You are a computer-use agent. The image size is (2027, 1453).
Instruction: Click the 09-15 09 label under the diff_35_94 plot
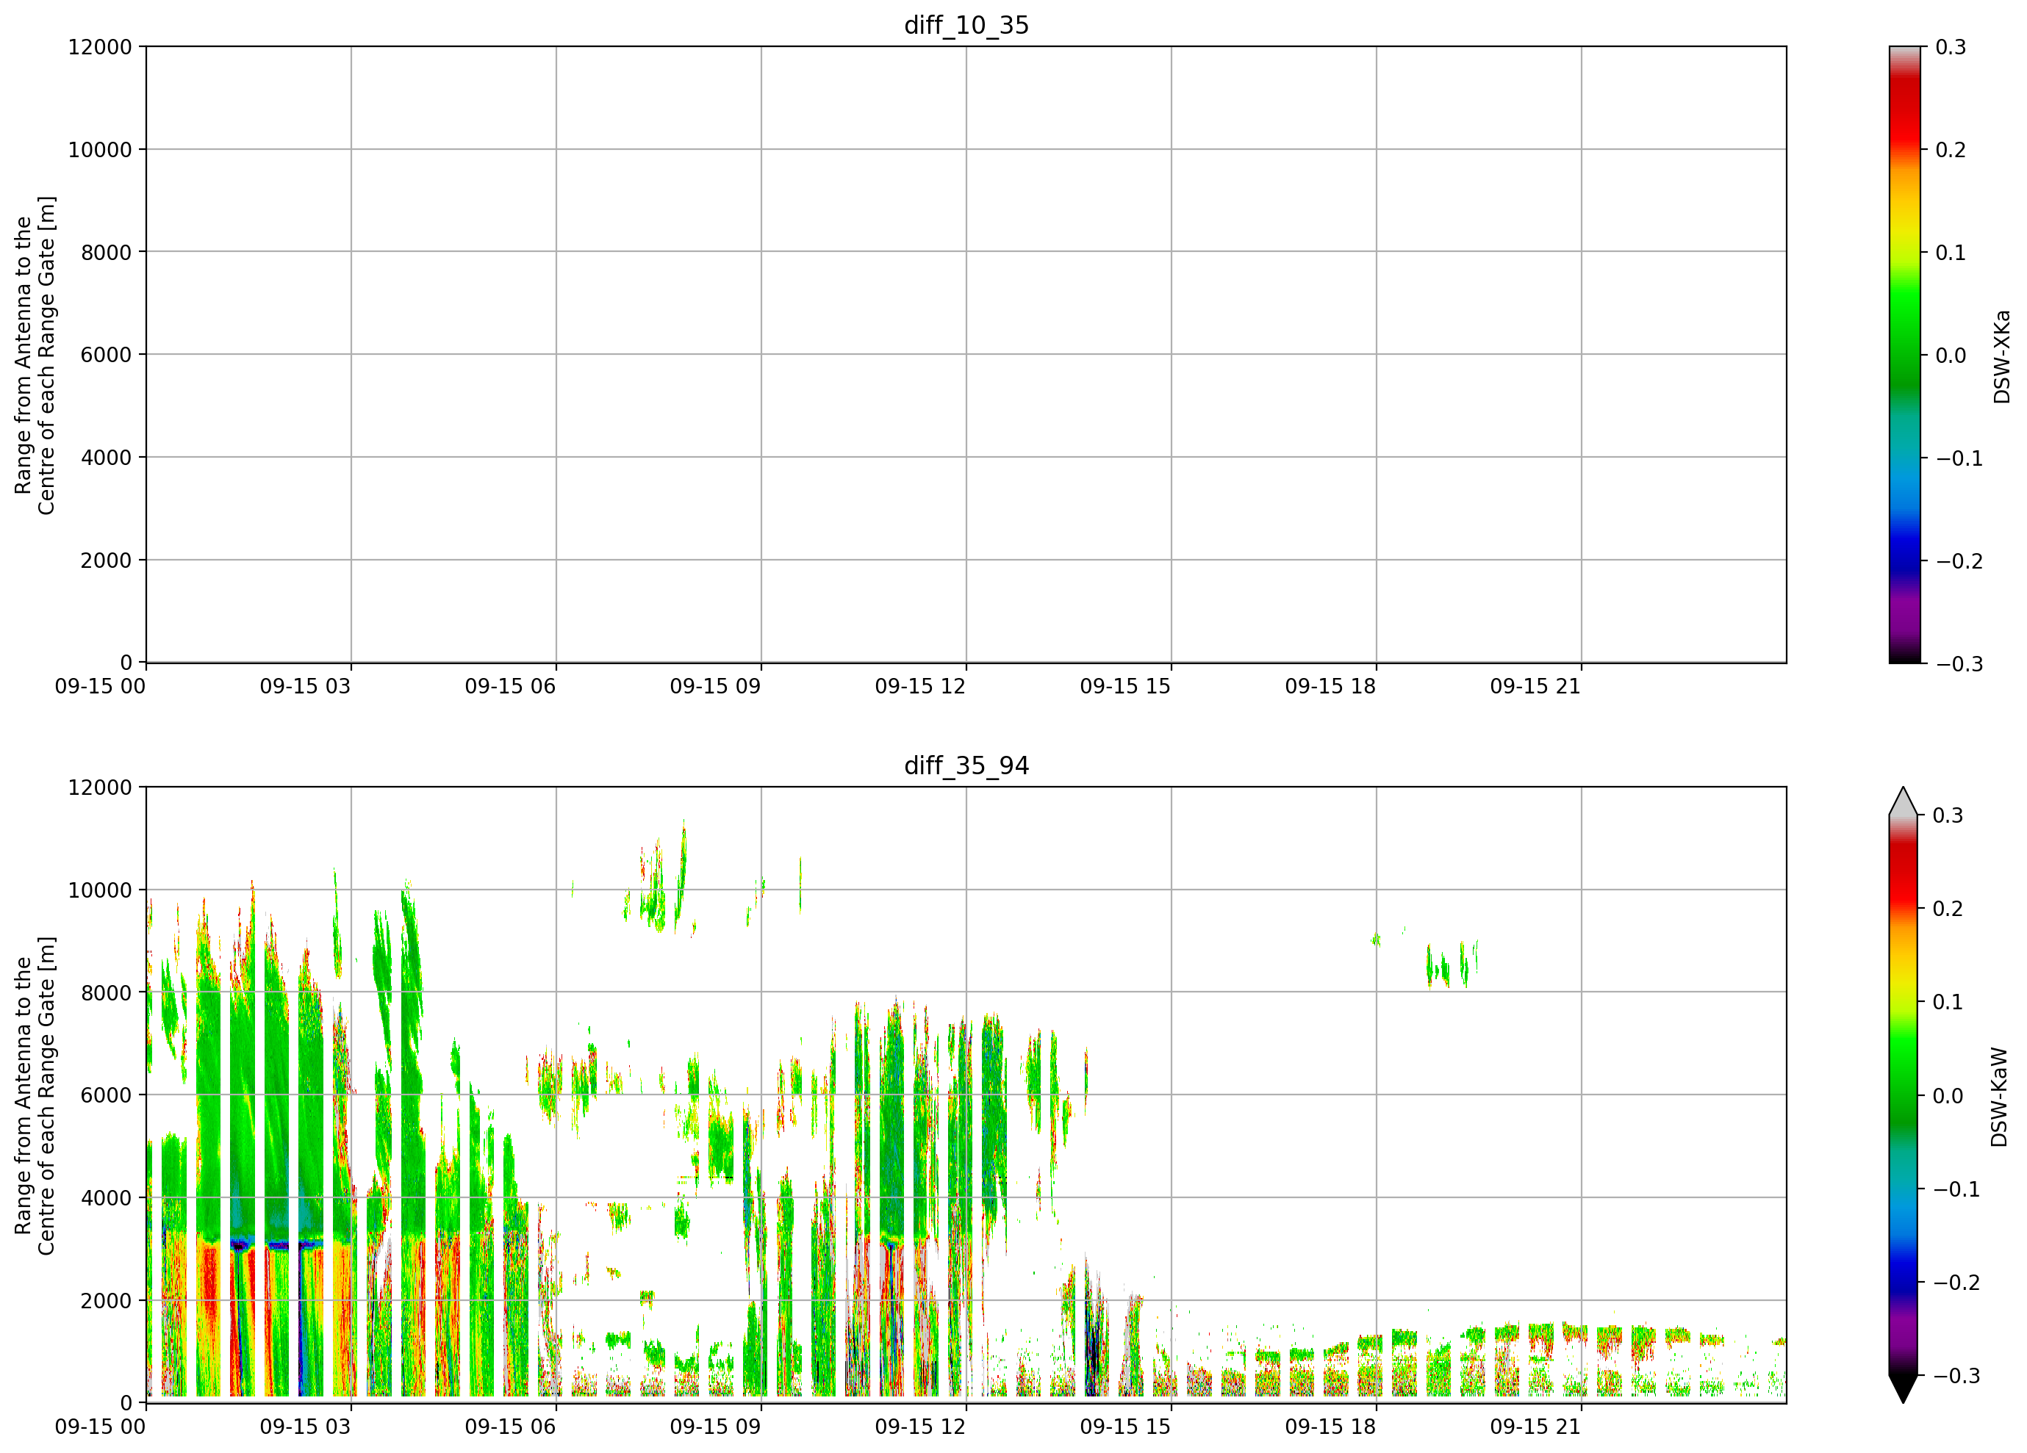[716, 1427]
